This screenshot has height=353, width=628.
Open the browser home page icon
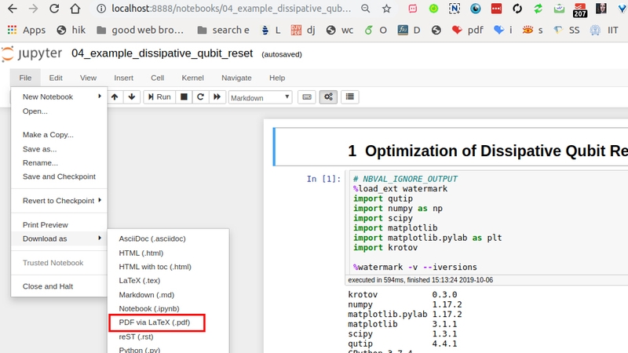(x=75, y=9)
